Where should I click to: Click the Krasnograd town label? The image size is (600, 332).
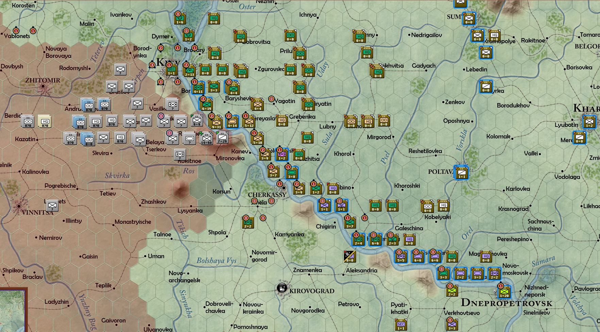pos(513,209)
